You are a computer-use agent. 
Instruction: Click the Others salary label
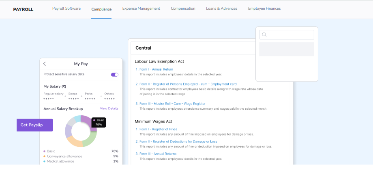coord(109,94)
